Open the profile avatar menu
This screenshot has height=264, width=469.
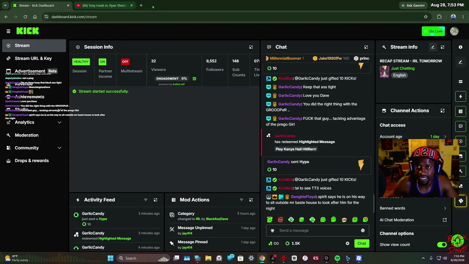coord(454,31)
